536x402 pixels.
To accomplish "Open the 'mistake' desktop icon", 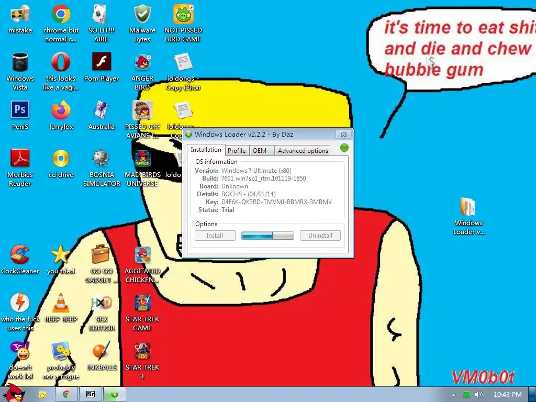I will pyautogui.click(x=20, y=19).
